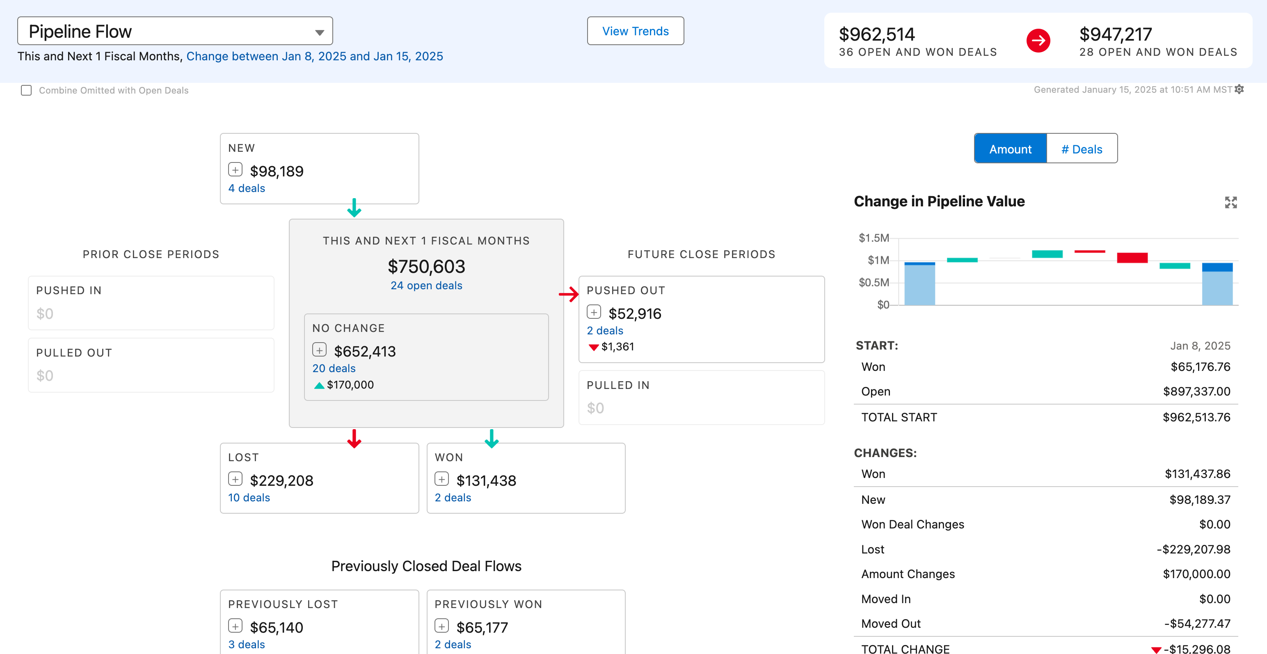1267x654 pixels.
Task: Open the 10 deals lost link
Action: pyautogui.click(x=249, y=498)
